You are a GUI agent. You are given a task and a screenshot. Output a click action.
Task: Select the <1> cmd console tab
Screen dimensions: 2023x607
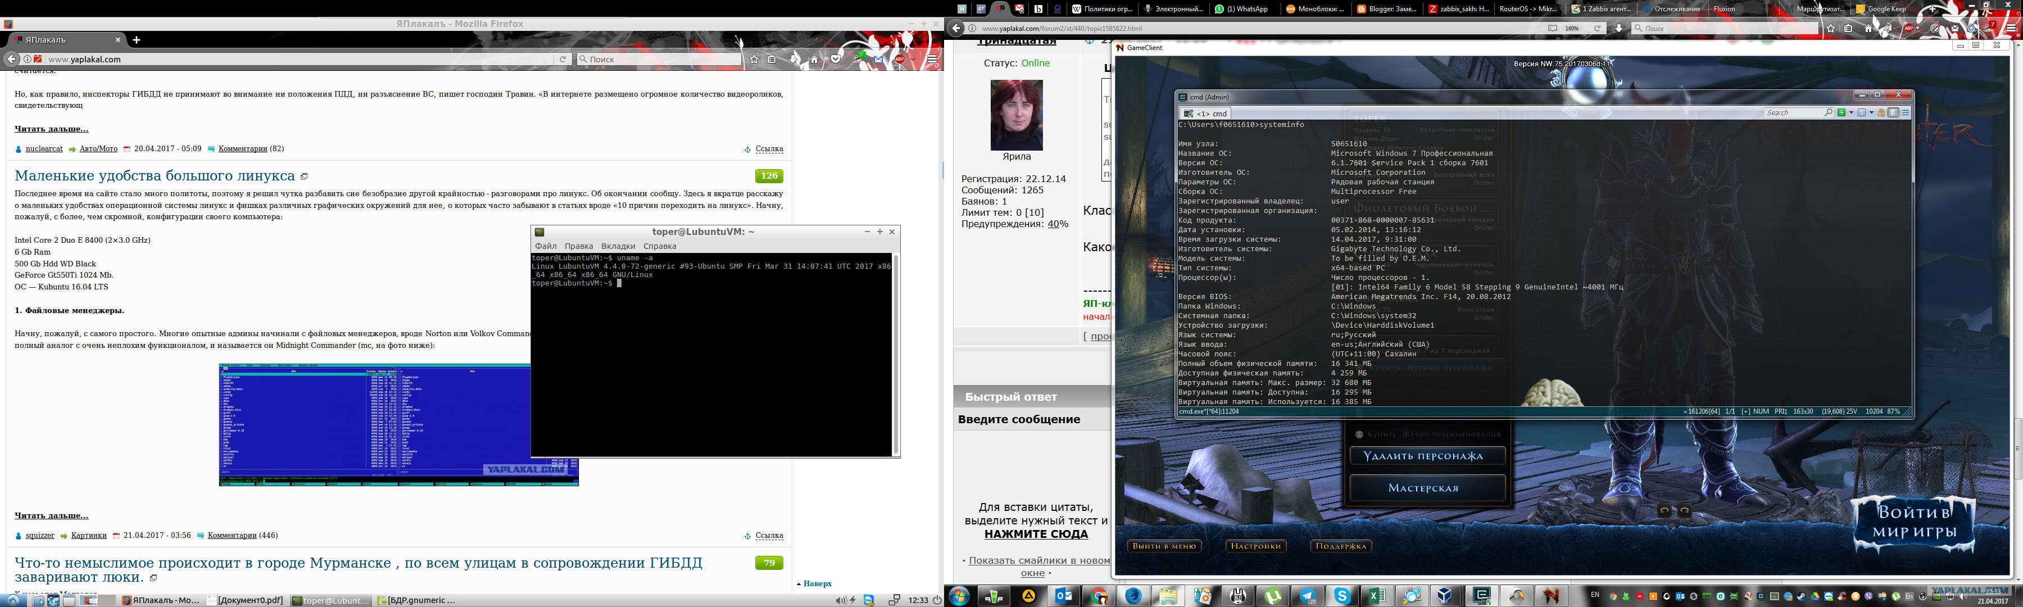1205,114
